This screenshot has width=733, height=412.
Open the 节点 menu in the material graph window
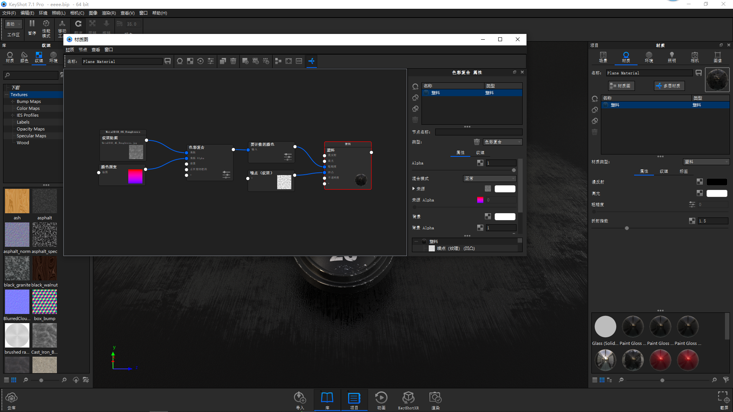point(82,50)
